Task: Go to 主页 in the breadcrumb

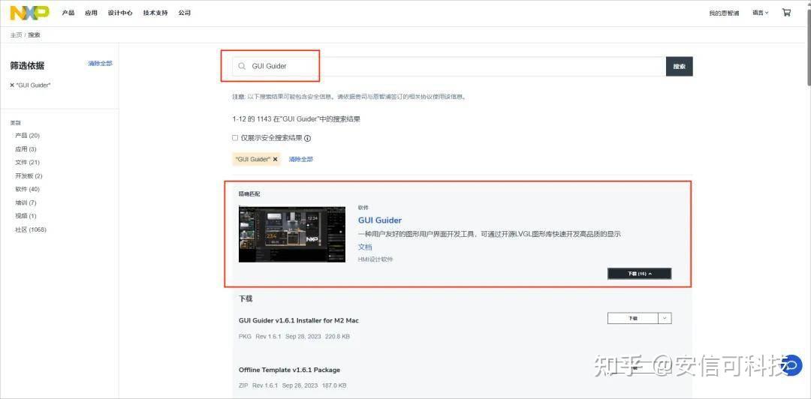Action: click(16, 34)
